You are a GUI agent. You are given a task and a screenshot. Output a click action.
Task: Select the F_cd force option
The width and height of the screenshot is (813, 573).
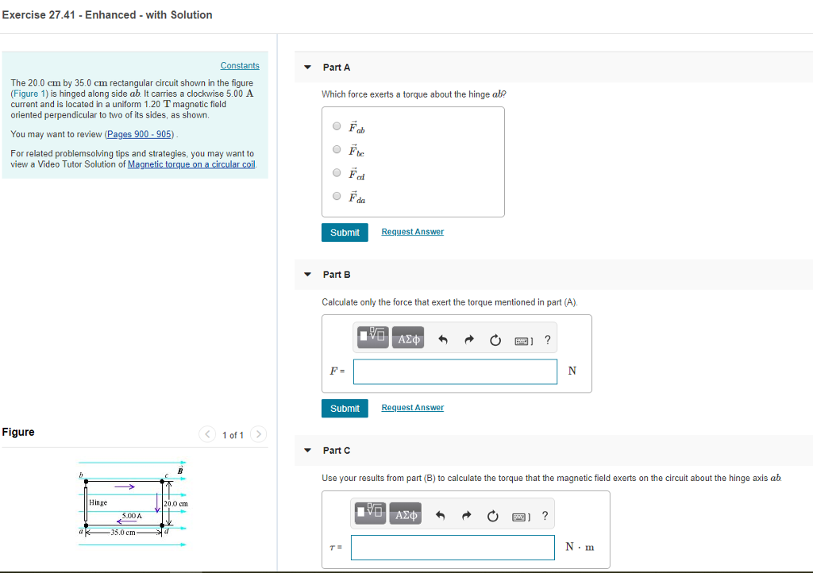(336, 174)
